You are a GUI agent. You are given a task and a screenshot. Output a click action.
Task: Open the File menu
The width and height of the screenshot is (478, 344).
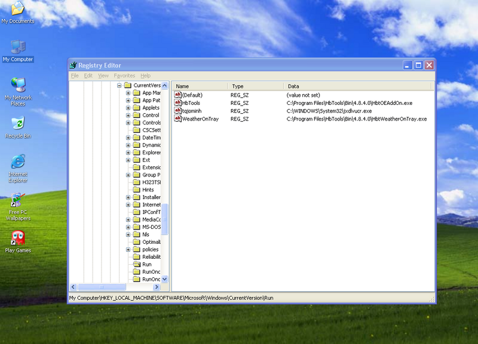[75, 76]
